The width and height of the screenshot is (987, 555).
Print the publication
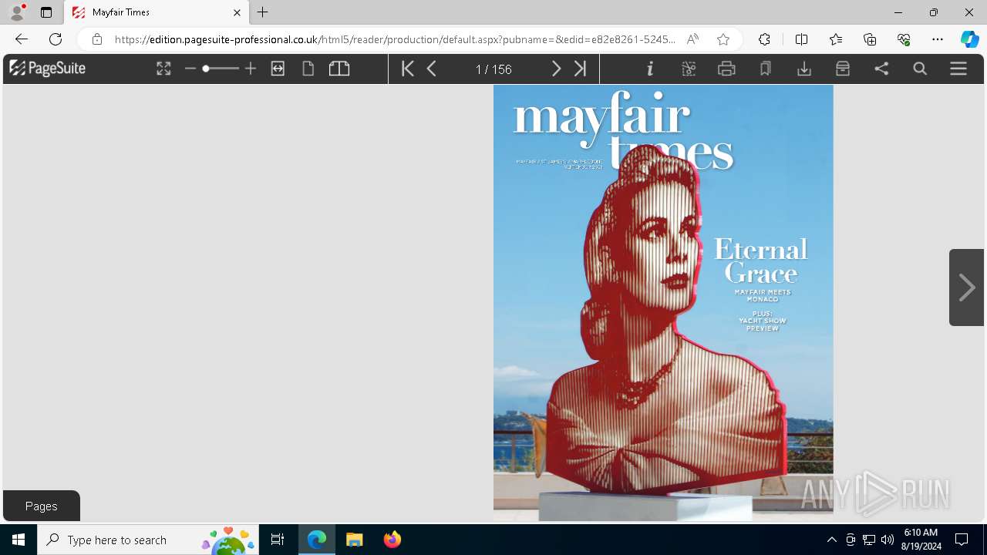[x=726, y=69]
